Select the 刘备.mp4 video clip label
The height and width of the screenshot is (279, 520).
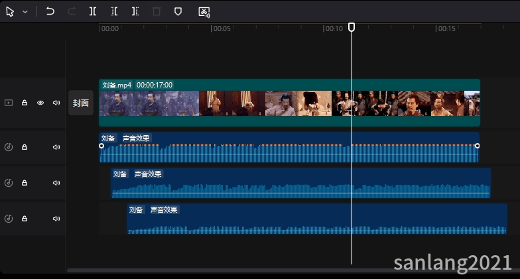pyautogui.click(x=117, y=85)
